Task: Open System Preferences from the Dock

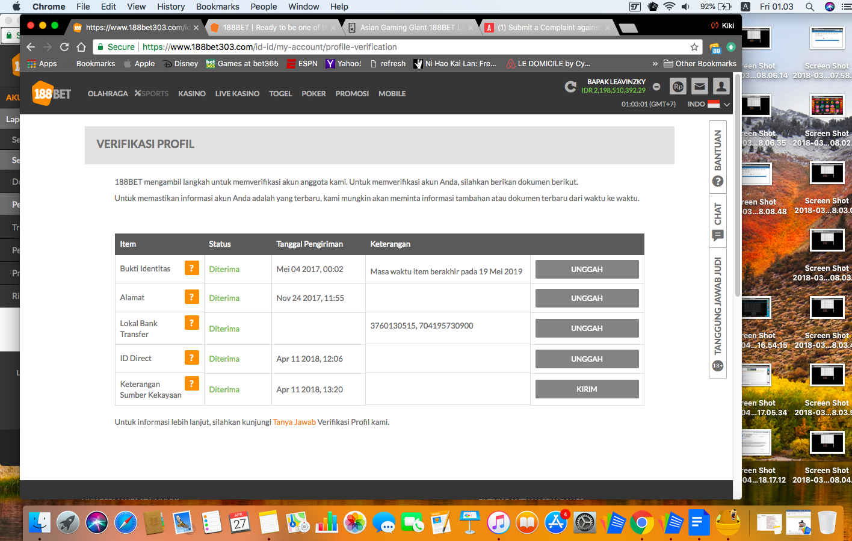Action: (585, 522)
